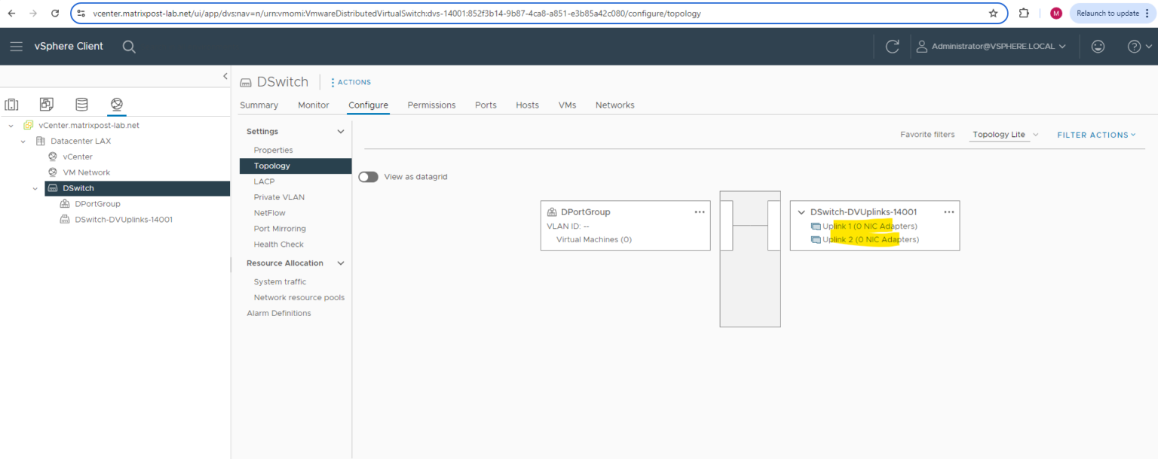The image size is (1158, 459).
Task: Open the Storage inventory view icon
Action: [81, 104]
